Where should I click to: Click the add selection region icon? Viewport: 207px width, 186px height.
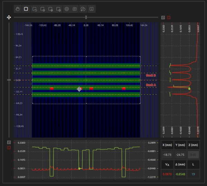pos(42,9)
